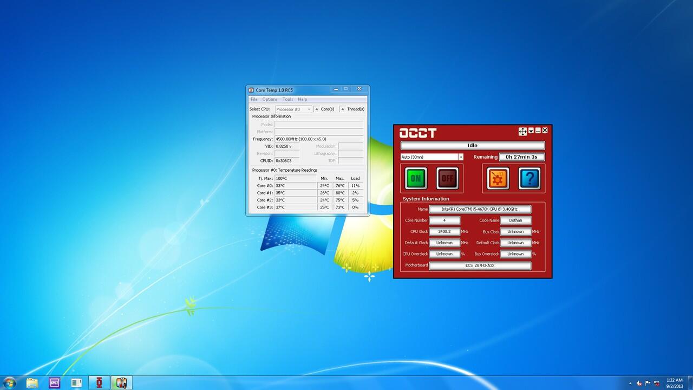
Task: Open the Options menu in Core Temp
Action: point(270,99)
